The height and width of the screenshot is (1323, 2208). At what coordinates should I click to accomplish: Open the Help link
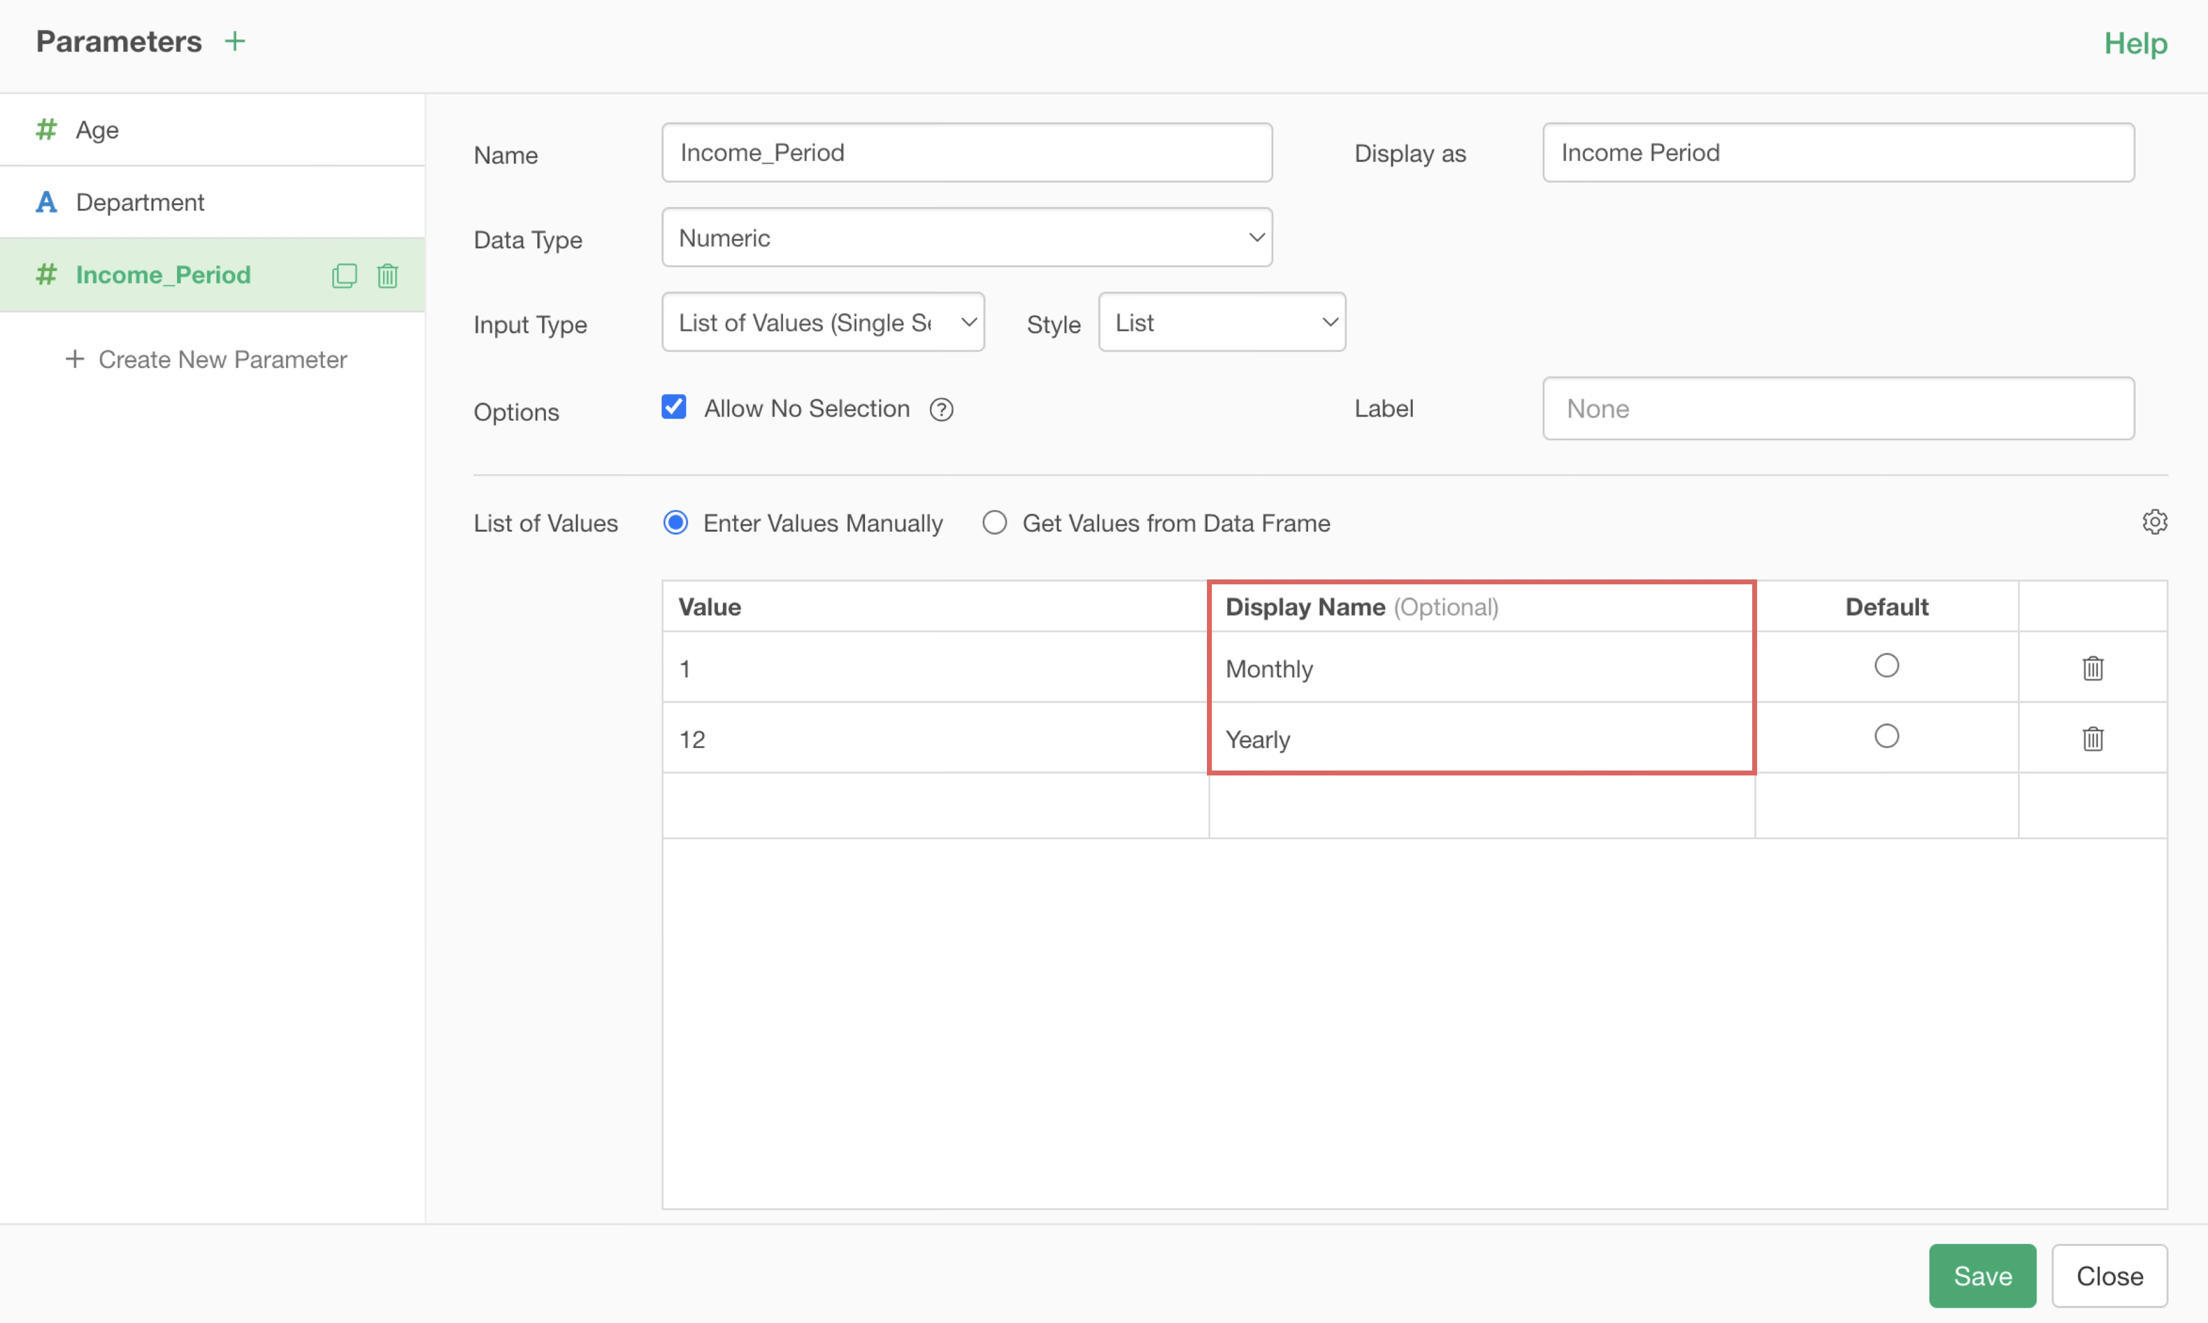click(2135, 43)
